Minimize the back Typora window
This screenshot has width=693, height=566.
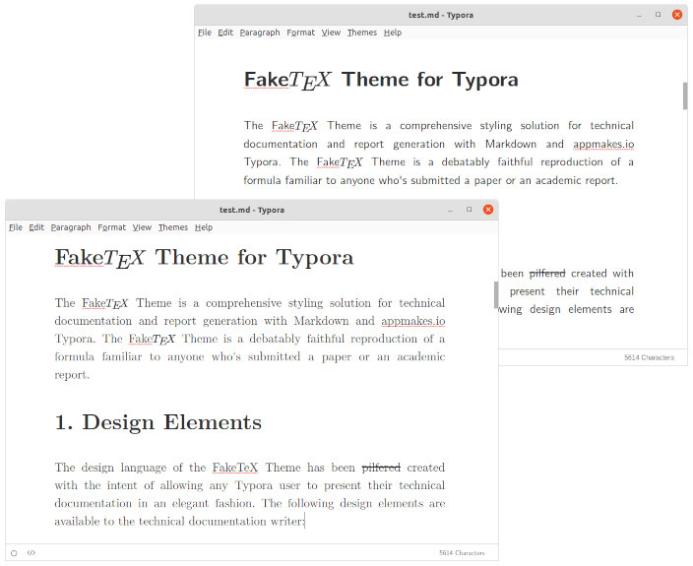(639, 15)
